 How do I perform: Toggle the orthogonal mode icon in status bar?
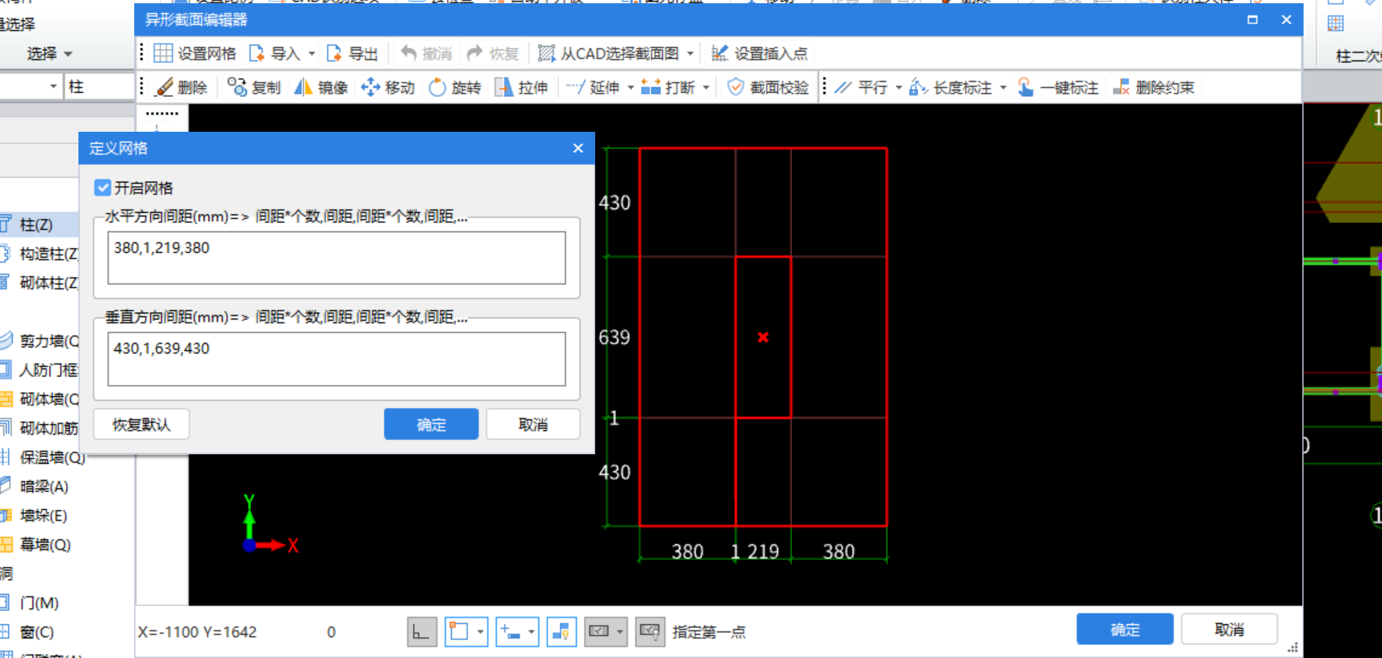point(421,632)
